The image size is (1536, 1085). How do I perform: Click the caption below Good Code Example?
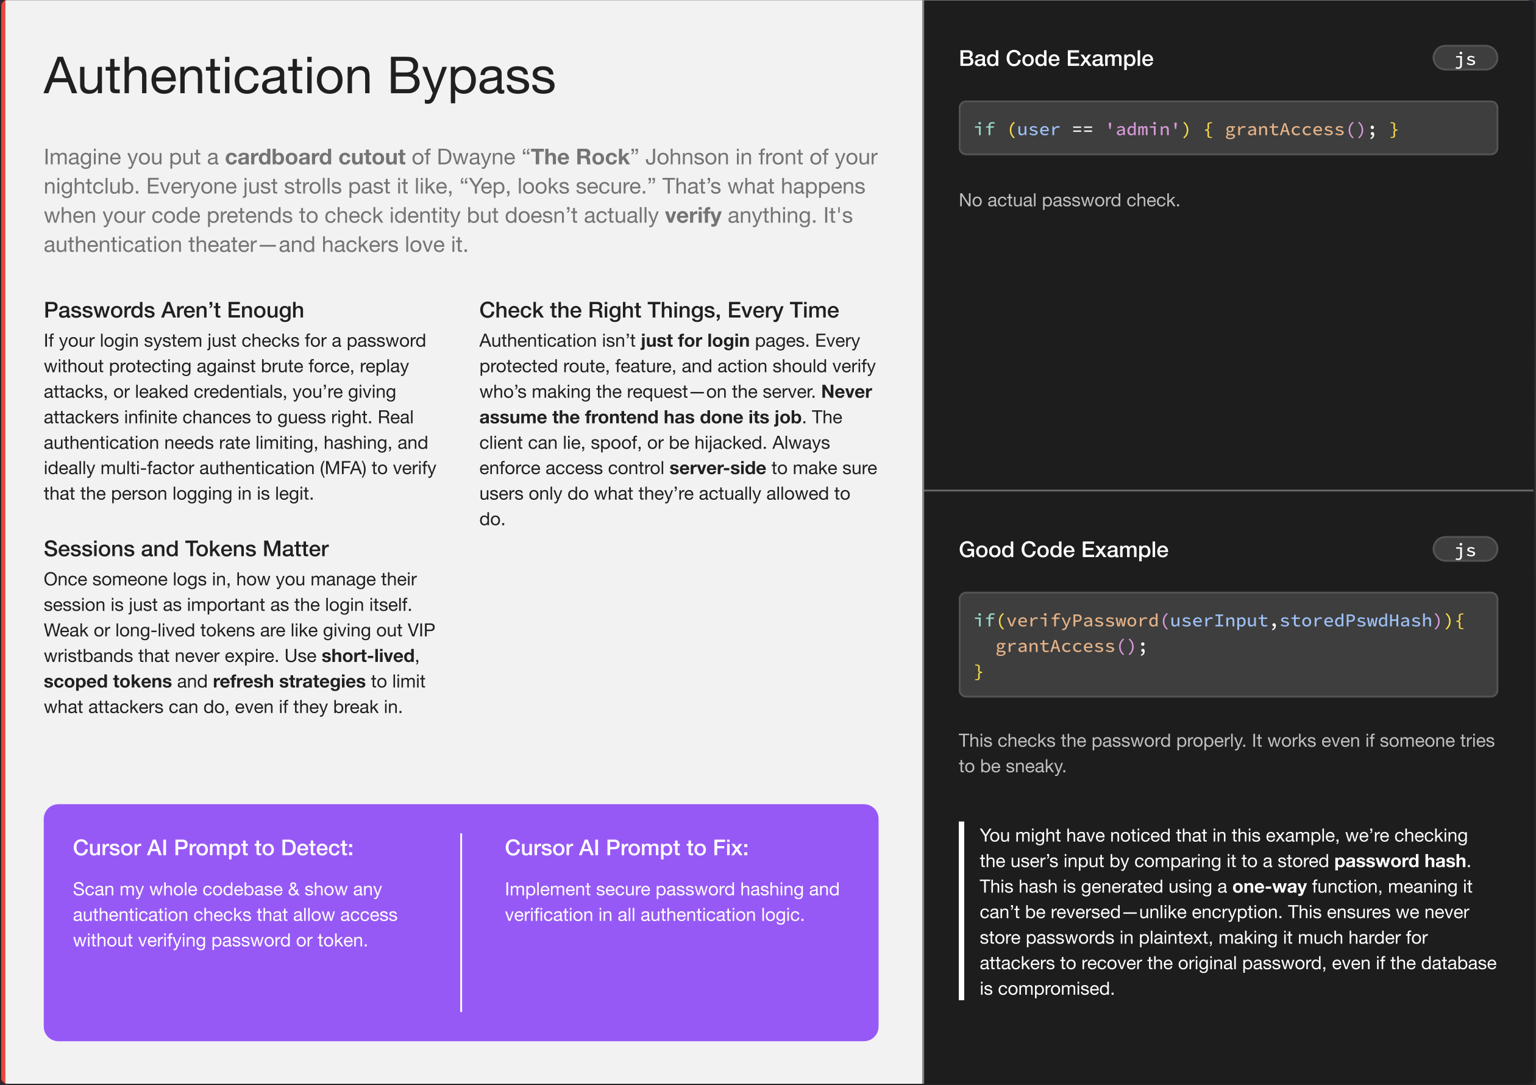(x=1226, y=753)
